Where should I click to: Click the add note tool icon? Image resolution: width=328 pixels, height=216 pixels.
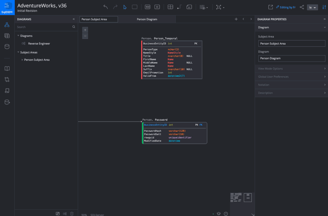click(189, 7)
